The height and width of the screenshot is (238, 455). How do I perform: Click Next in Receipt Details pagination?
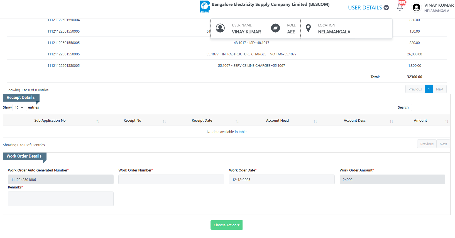click(x=443, y=144)
